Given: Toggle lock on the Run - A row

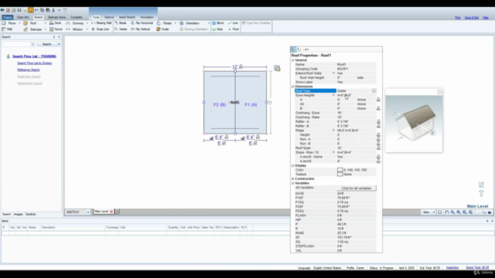Looking at the screenshot, I should [x=378, y=139].
